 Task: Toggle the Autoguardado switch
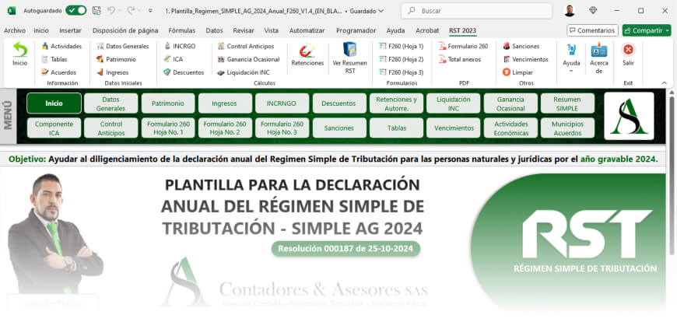coord(76,11)
